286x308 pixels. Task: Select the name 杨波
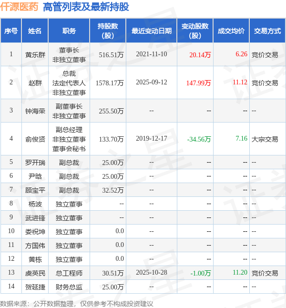pos(35,204)
